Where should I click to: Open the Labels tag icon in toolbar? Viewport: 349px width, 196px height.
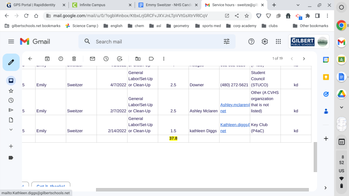pyautogui.click(x=151, y=59)
